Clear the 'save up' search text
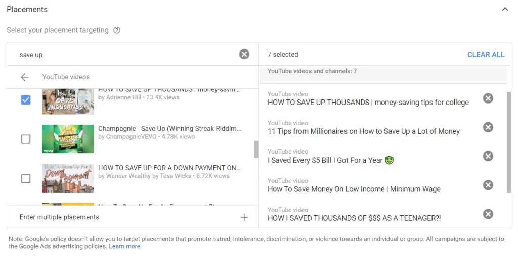Screen dimensions: 518x256 pos(244,54)
